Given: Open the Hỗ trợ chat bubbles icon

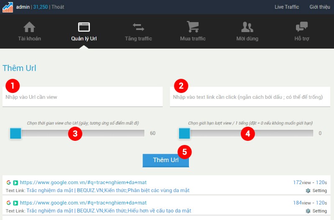Looking at the screenshot, I should pos(302,27).
